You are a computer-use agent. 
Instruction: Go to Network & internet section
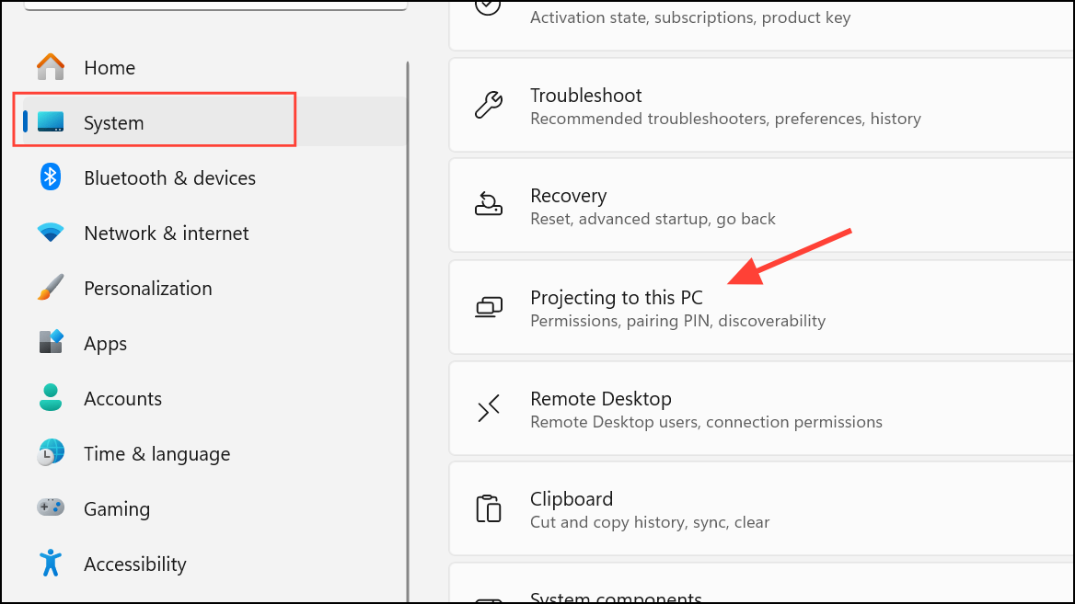pyautogui.click(x=166, y=234)
